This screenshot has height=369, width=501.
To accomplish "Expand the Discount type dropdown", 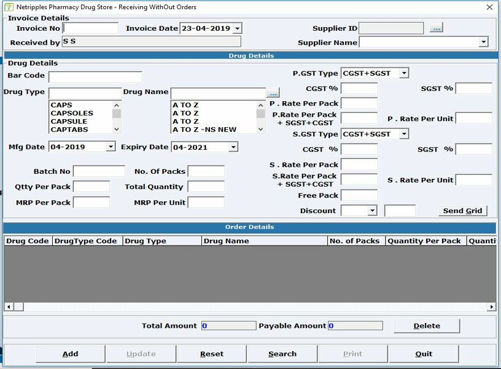I will tap(372, 211).
